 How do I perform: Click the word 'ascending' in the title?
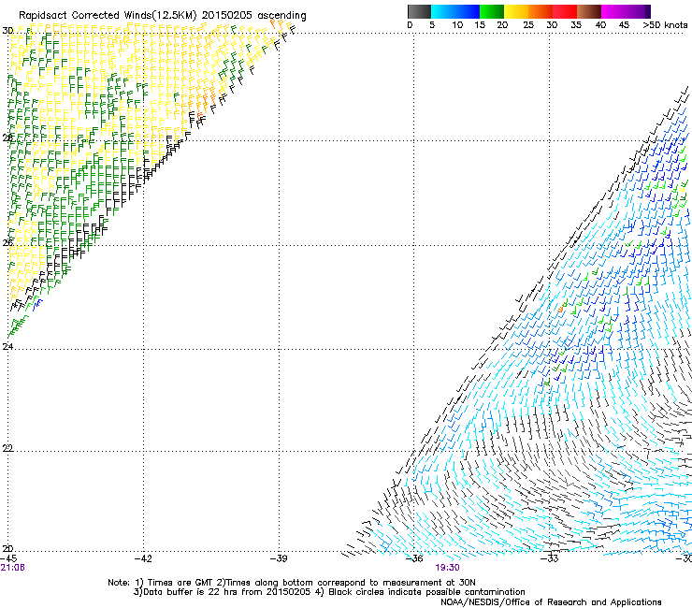tap(281, 16)
